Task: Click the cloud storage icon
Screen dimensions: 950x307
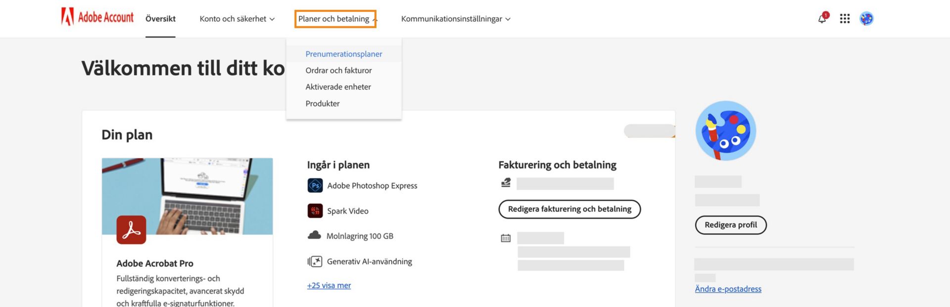Action: tap(314, 235)
